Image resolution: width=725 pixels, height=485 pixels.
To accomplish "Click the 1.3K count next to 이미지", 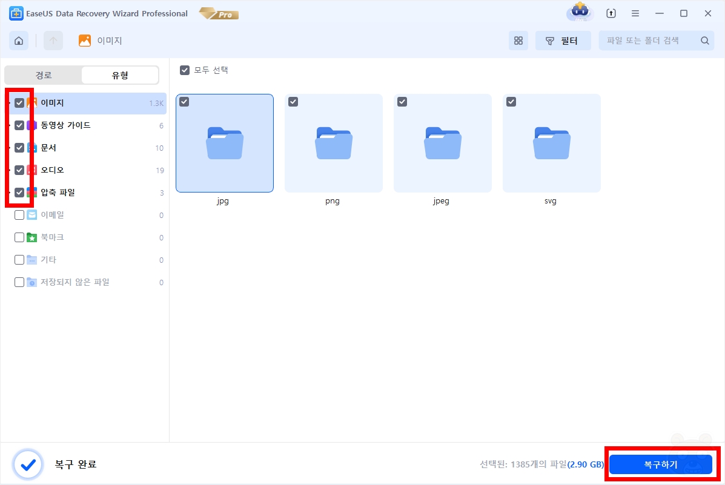I will (156, 104).
